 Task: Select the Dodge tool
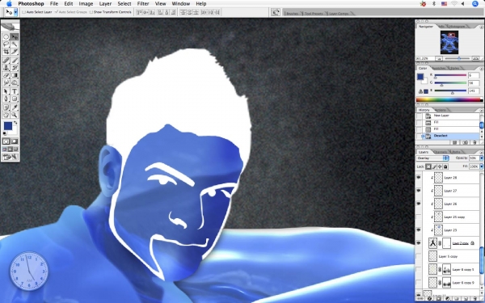point(15,82)
